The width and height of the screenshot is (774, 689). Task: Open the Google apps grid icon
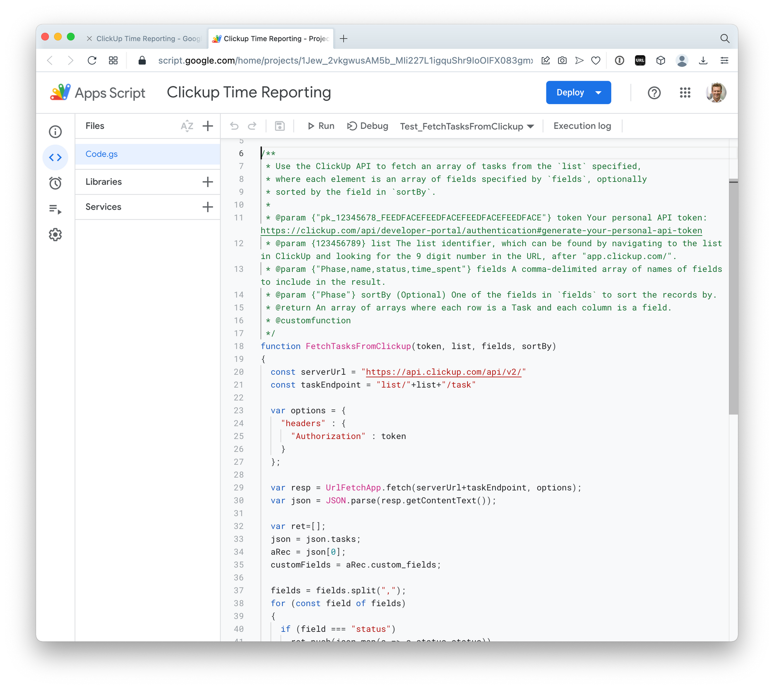click(685, 93)
